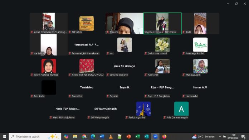Click large 'Riya - FLP Bang...' tile name
The image size is (249, 140).
coord(162,87)
